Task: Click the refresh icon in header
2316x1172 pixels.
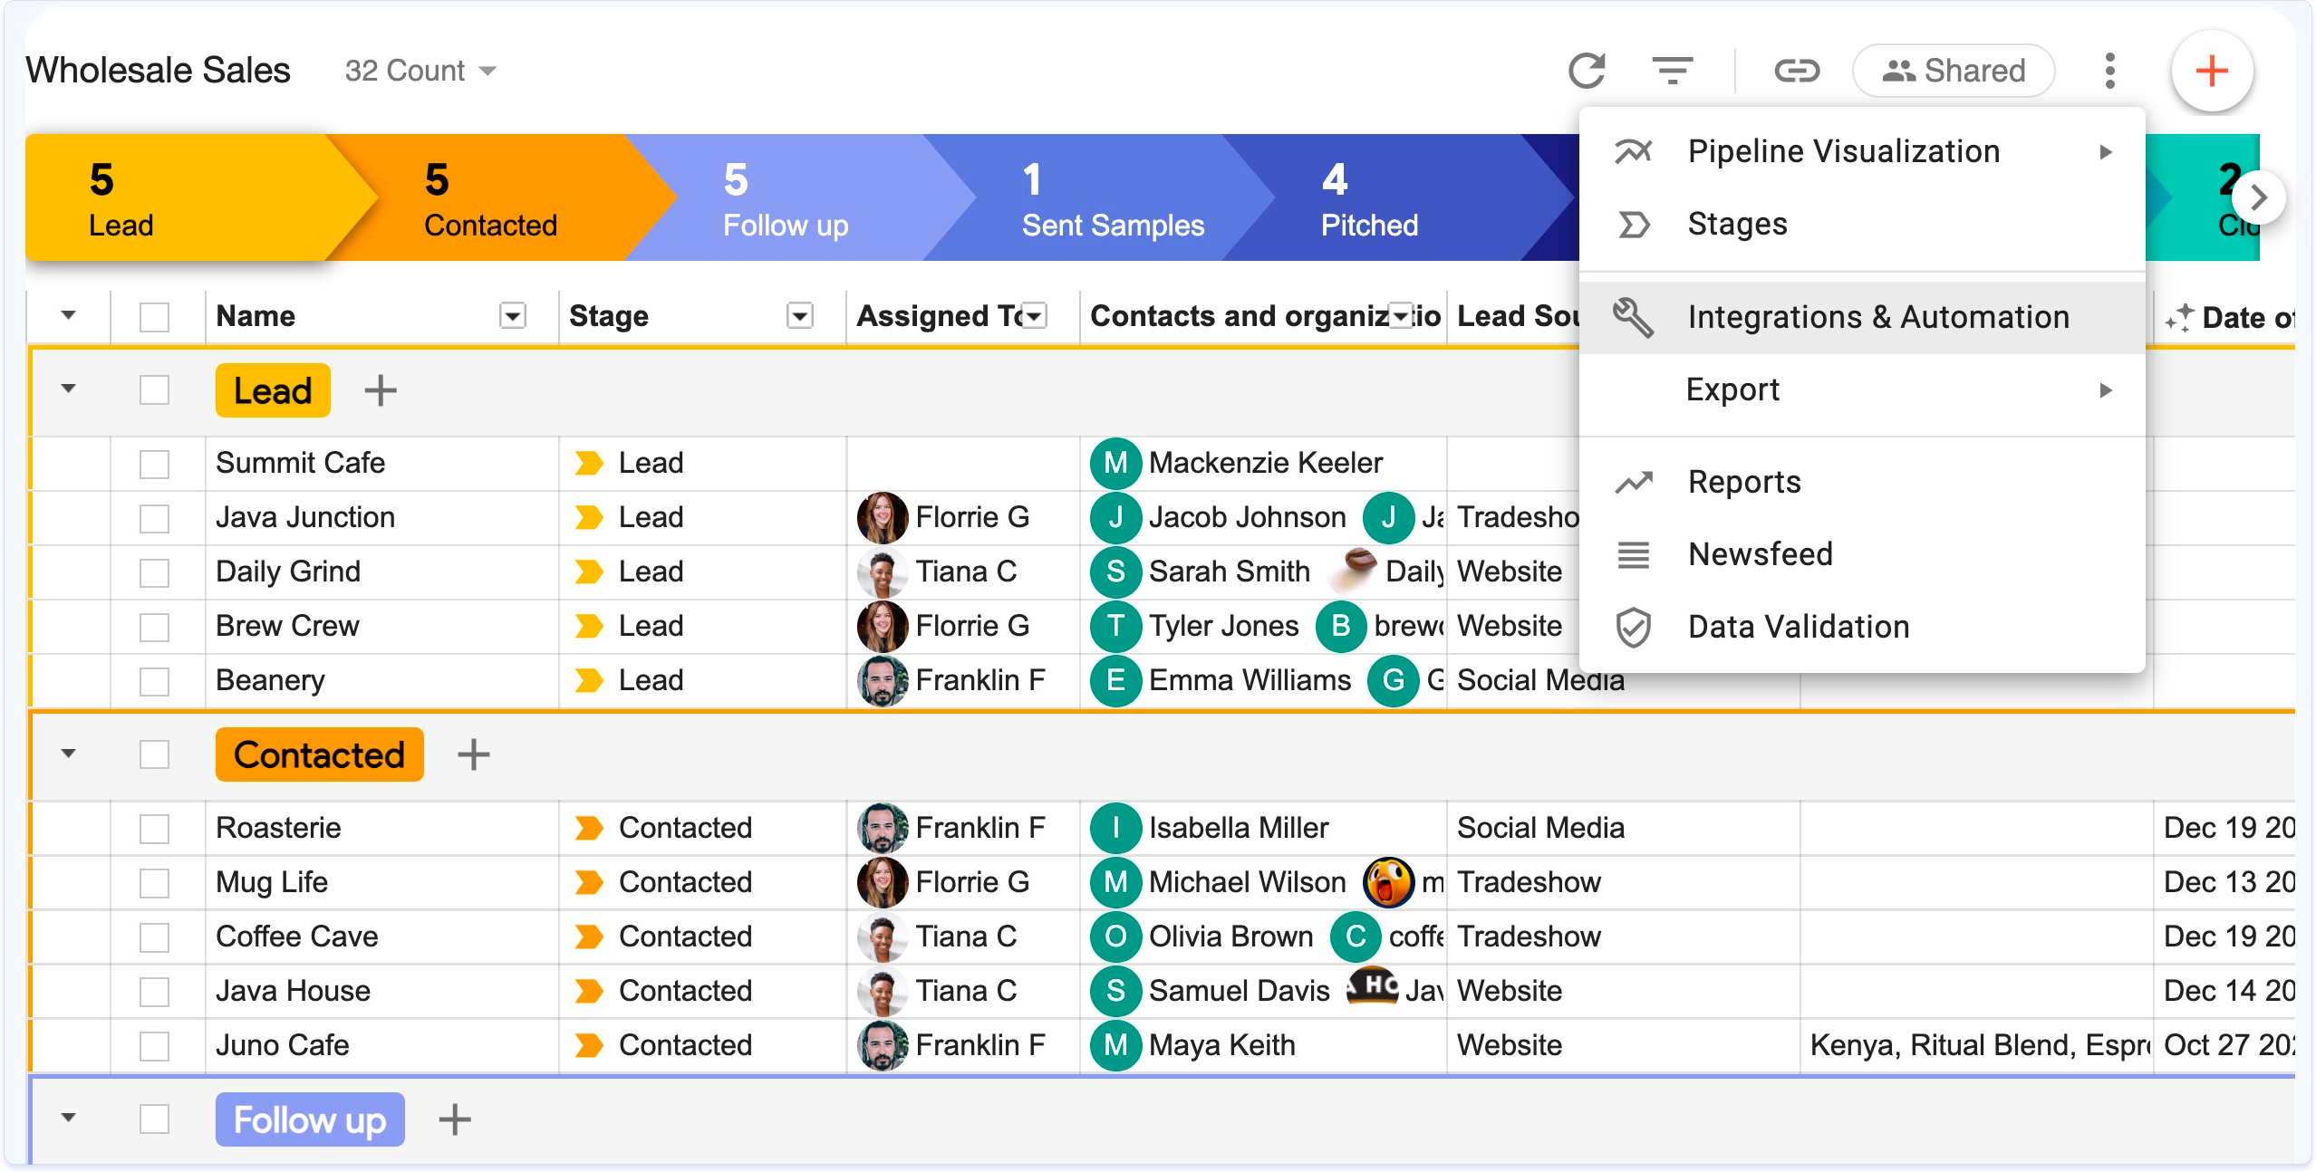Action: point(1587,71)
